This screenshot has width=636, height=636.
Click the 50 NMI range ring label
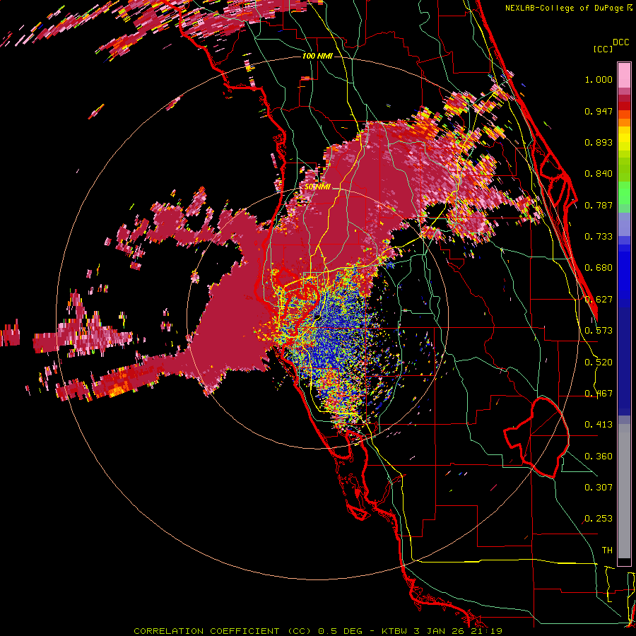[x=317, y=187]
